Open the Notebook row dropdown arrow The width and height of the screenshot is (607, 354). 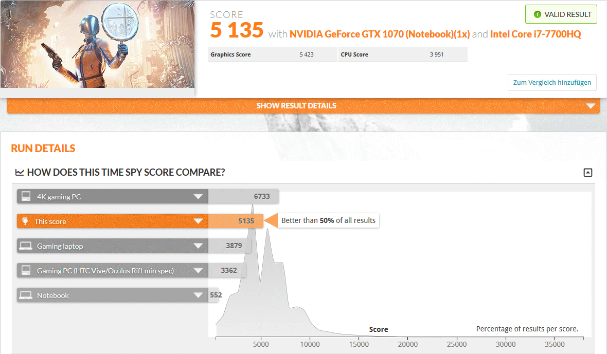[x=198, y=295]
